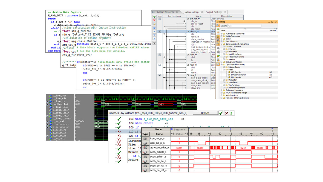Expand the Automotive & Industrial folder
323x182 pixels.
point(221,34)
